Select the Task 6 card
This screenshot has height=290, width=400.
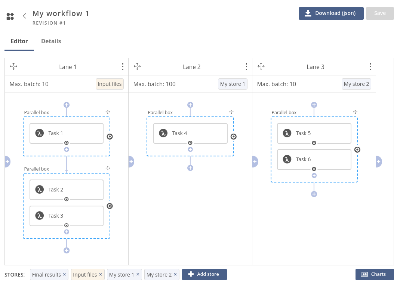point(314,159)
